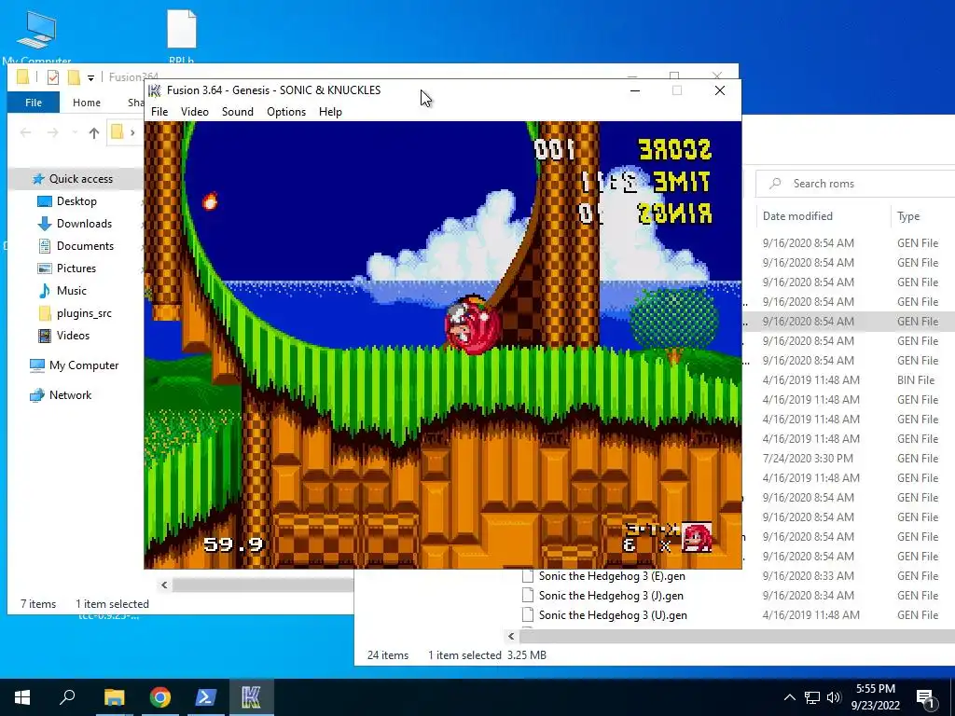Open Pictures in the navigation pane
955x716 pixels.
[x=76, y=268]
